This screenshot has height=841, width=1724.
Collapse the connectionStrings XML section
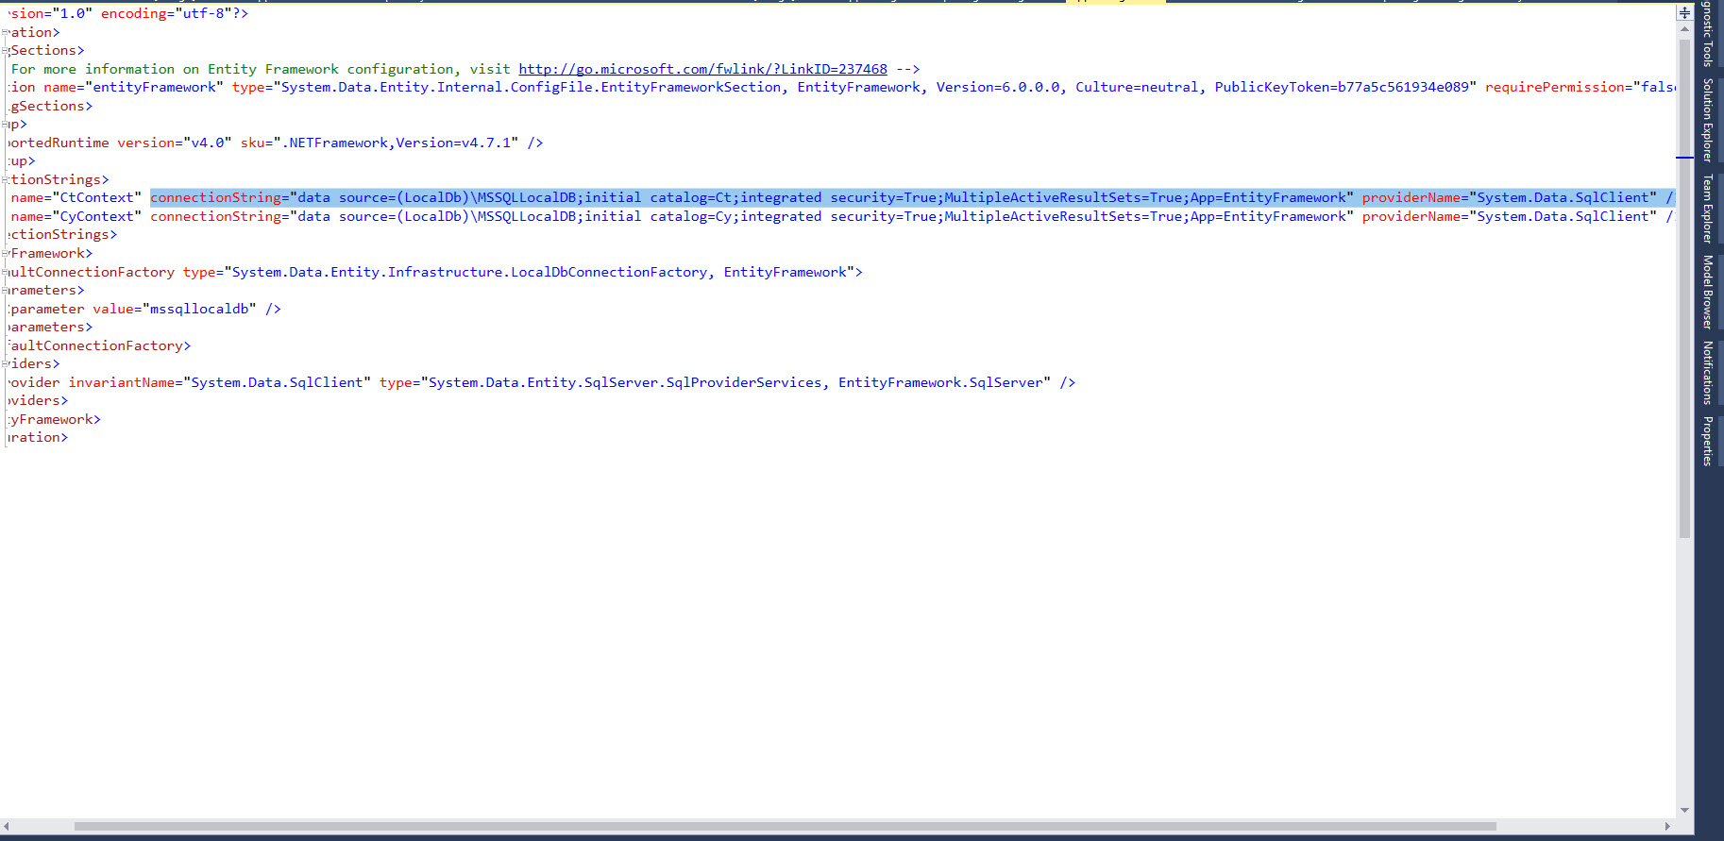pyautogui.click(x=6, y=179)
